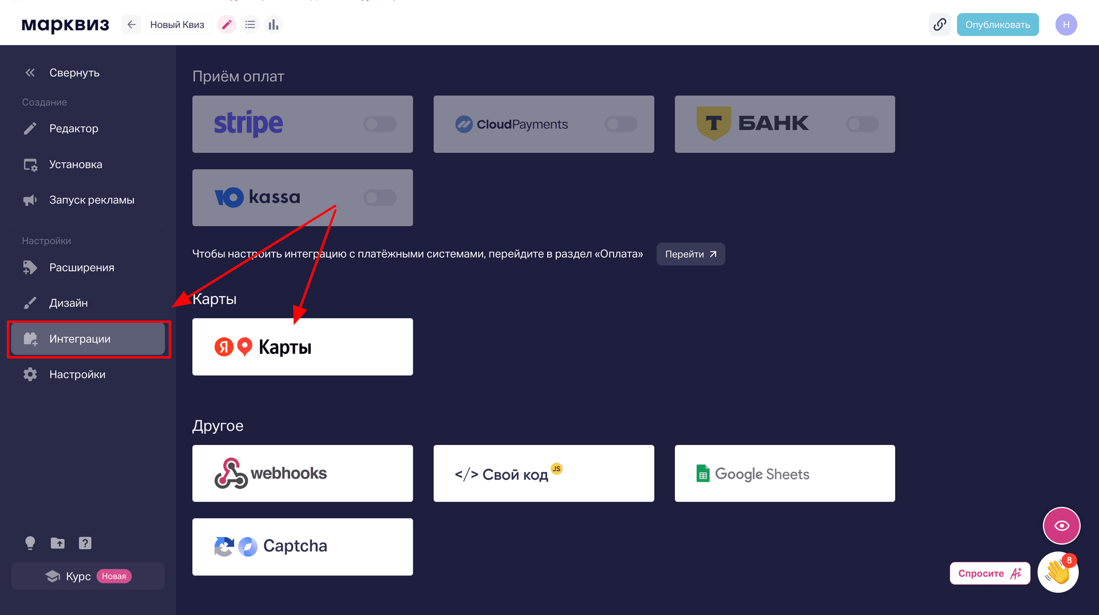The width and height of the screenshot is (1099, 615).
Task: Open the pink pencil editor icon
Action: tap(227, 25)
